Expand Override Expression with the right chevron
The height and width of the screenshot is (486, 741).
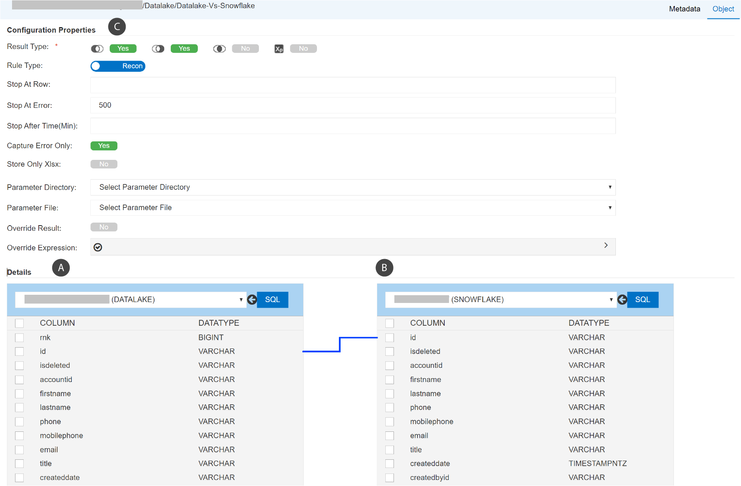(606, 245)
